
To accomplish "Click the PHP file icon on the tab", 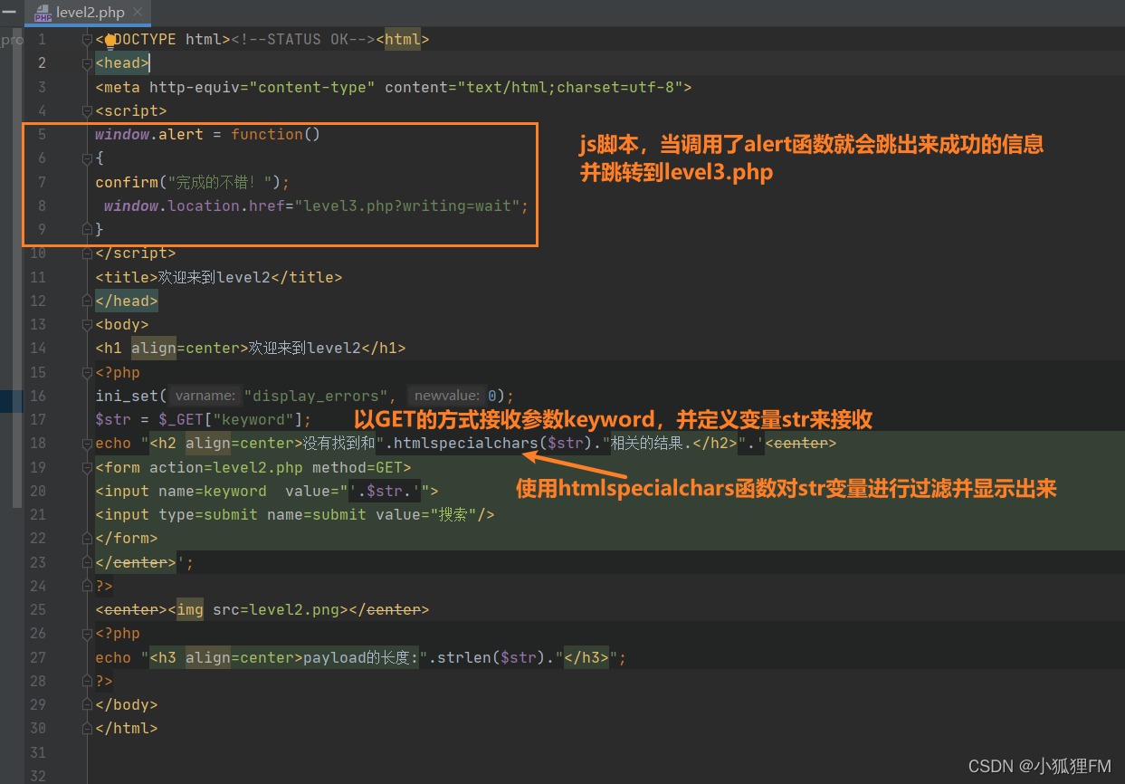I will pyautogui.click(x=43, y=13).
